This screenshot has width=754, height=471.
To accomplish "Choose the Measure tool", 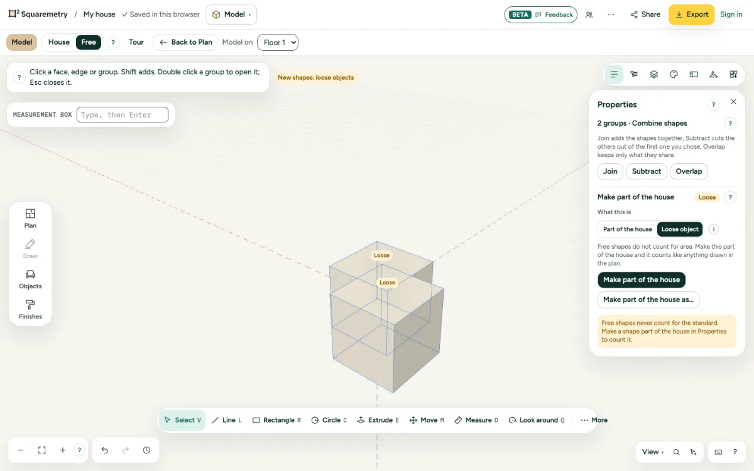I will click(x=476, y=420).
